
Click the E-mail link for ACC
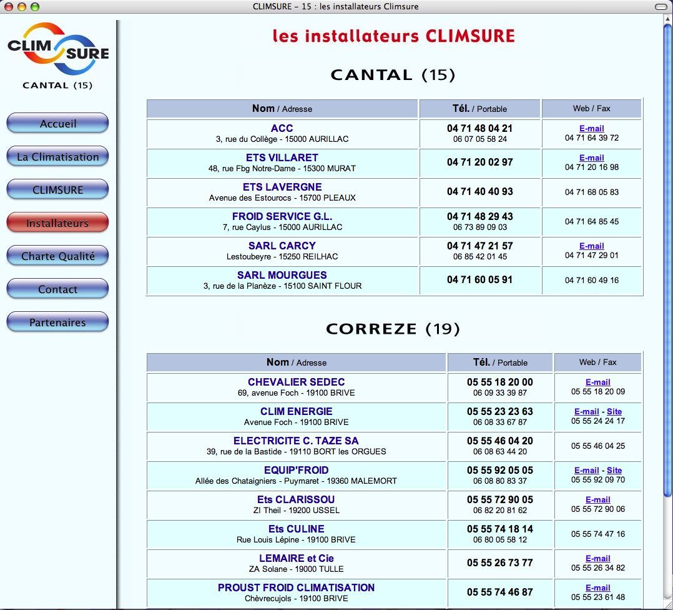591,129
